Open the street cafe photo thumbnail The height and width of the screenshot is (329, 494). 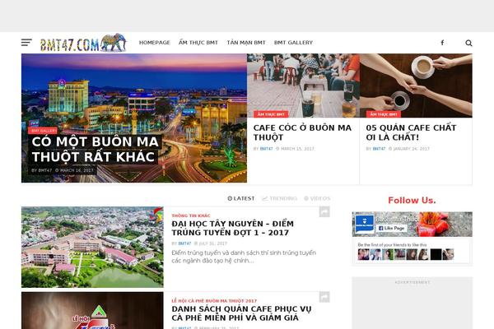coord(303,86)
